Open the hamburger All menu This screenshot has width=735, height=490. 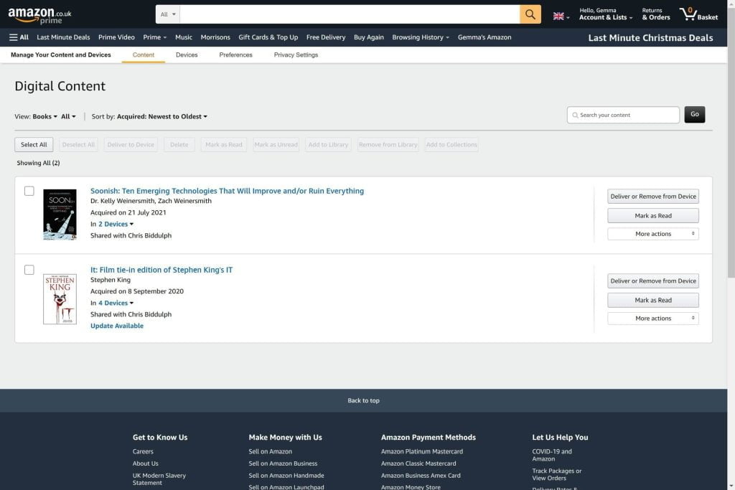pos(14,37)
